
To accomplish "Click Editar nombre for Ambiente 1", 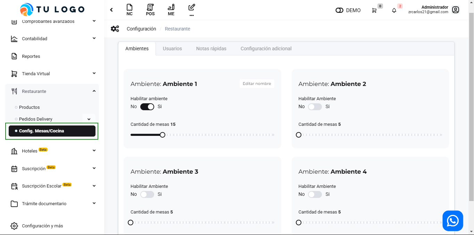I will click(257, 84).
